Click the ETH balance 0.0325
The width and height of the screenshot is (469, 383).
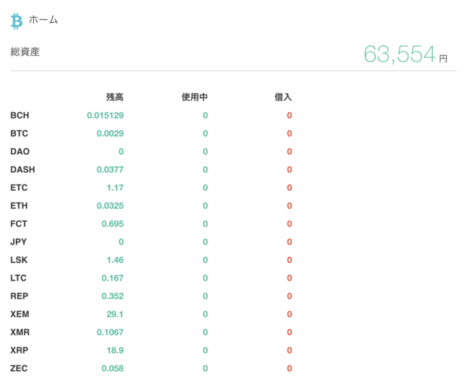(x=110, y=206)
